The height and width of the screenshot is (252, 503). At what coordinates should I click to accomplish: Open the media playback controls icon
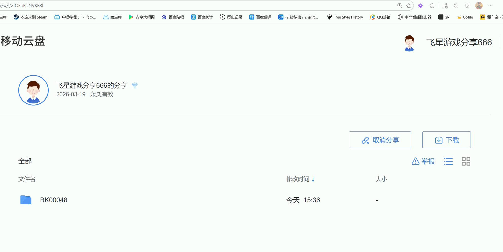445,5
